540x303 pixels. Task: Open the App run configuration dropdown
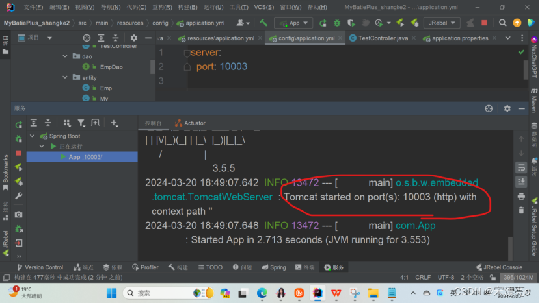pos(293,23)
